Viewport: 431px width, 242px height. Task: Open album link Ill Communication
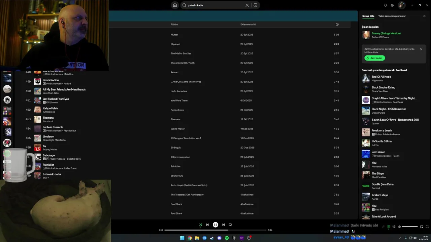(180, 157)
